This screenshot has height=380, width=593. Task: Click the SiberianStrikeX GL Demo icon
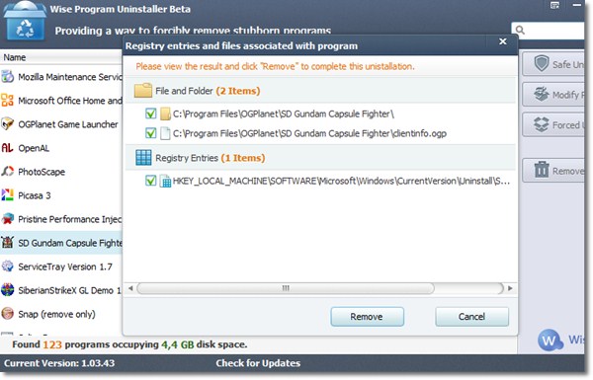(x=7, y=290)
